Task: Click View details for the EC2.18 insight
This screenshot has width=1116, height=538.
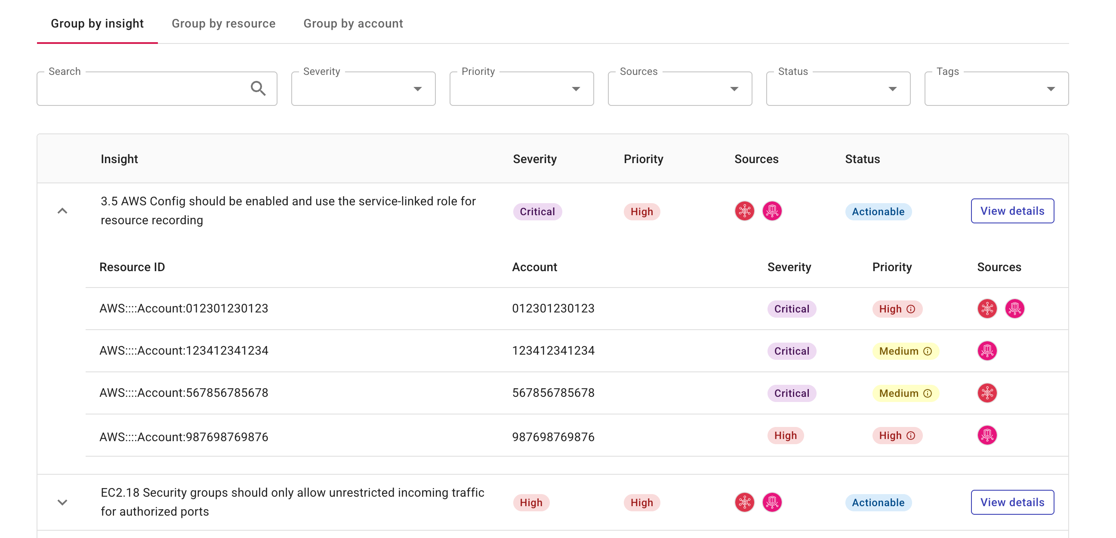Action: click(1012, 502)
